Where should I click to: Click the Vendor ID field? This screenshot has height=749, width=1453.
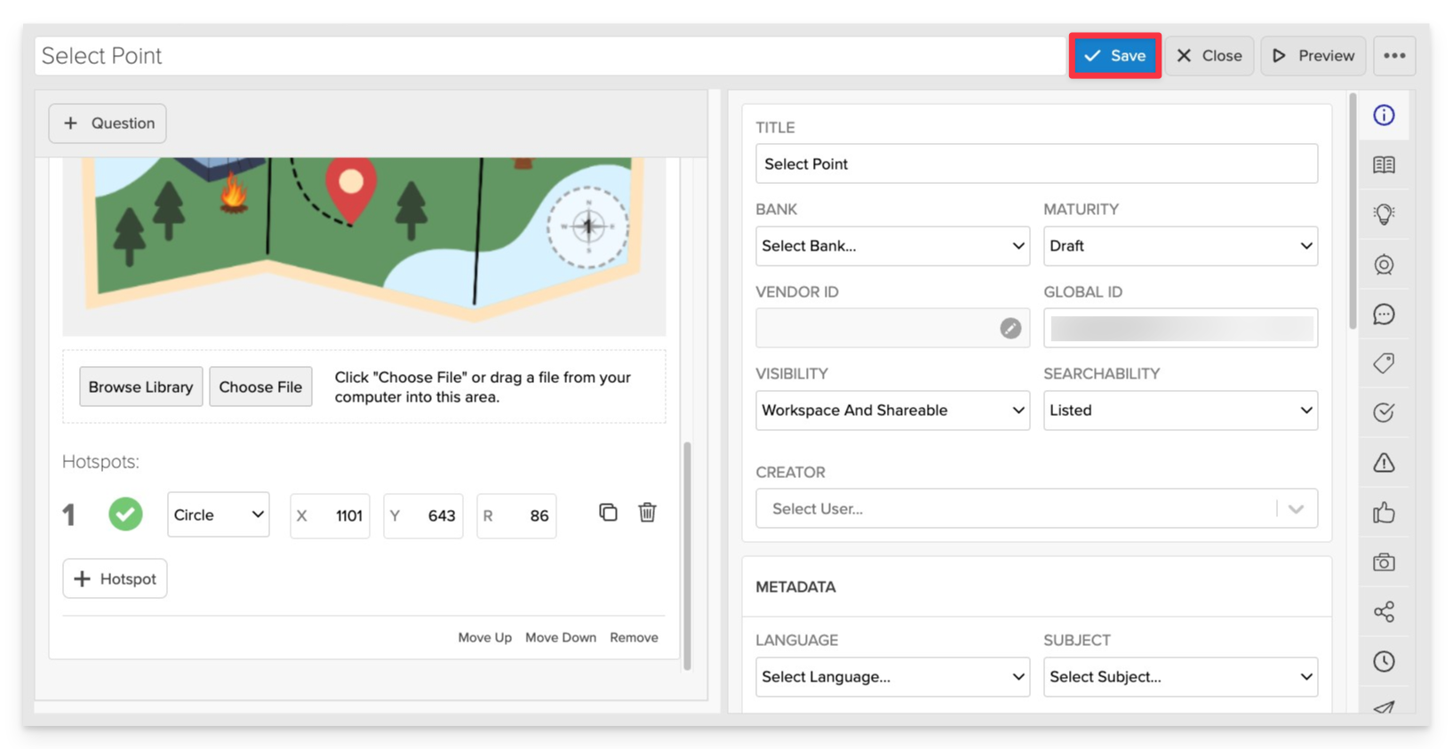[x=892, y=328]
